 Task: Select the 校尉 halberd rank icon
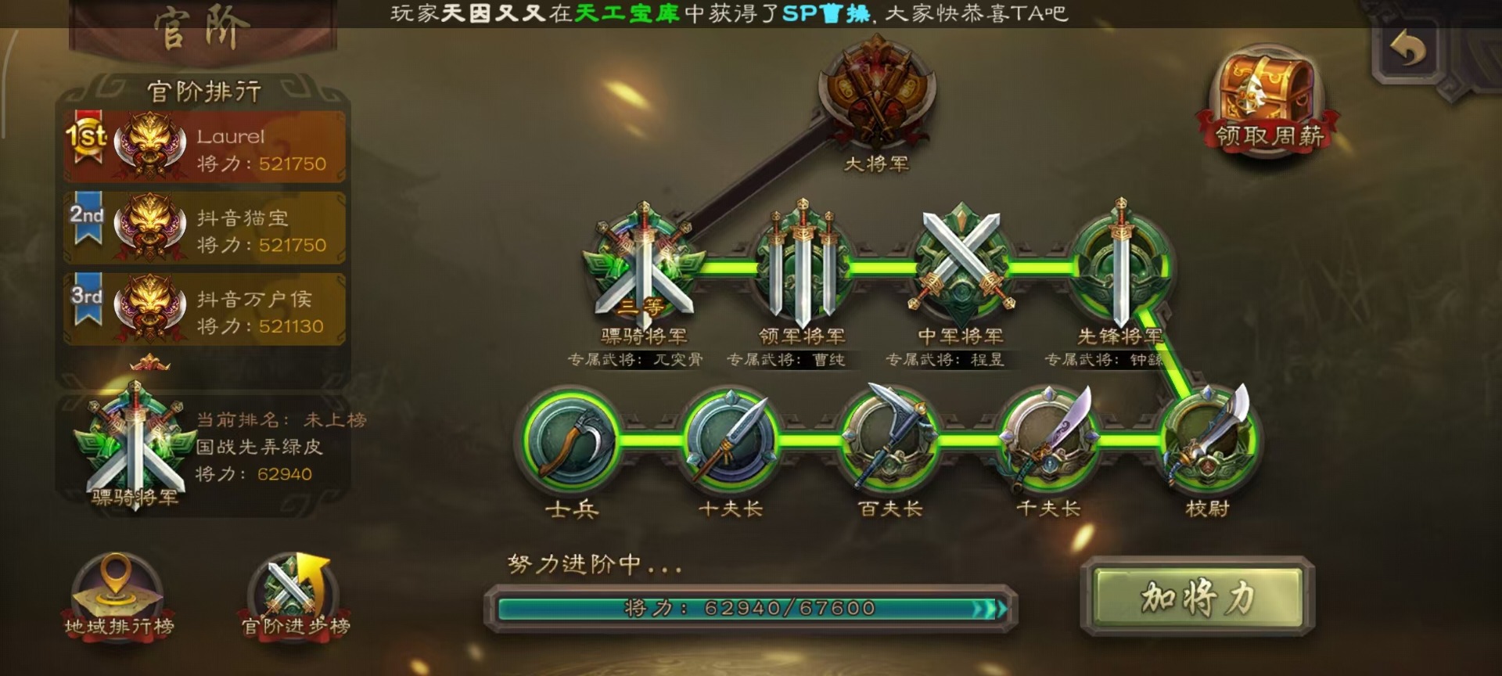pyautogui.click(x=1208, y=438)
